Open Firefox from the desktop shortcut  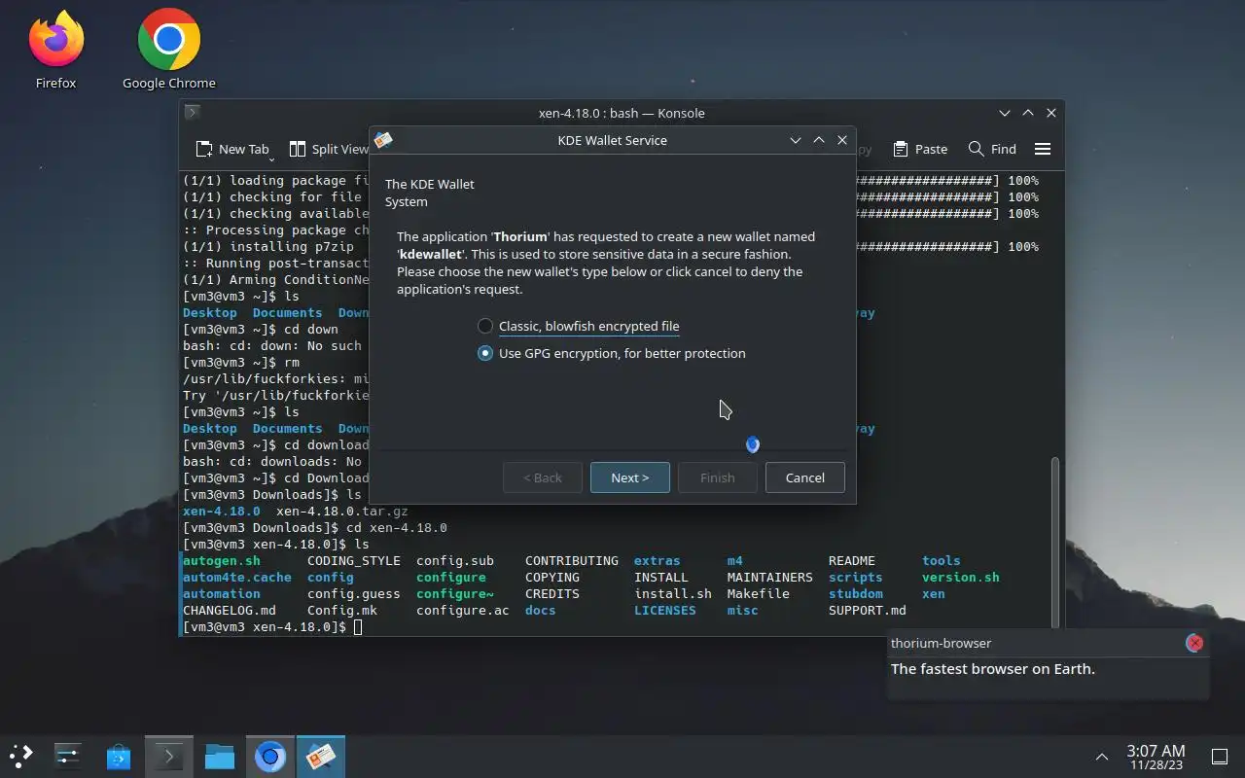click(55, 49)
